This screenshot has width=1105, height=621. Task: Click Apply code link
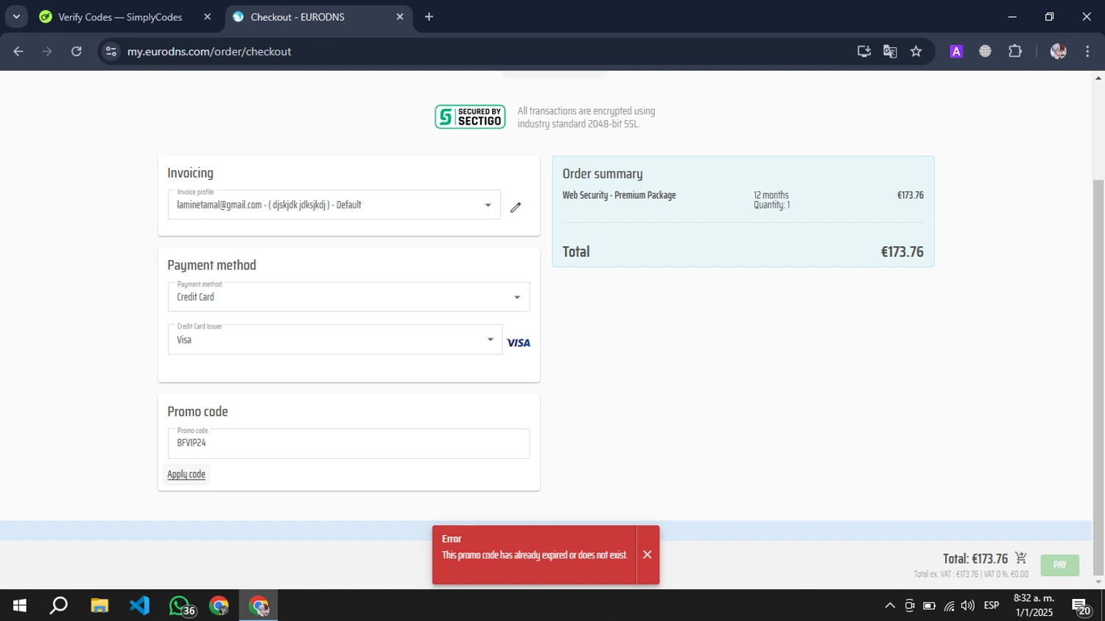(186, 474)
